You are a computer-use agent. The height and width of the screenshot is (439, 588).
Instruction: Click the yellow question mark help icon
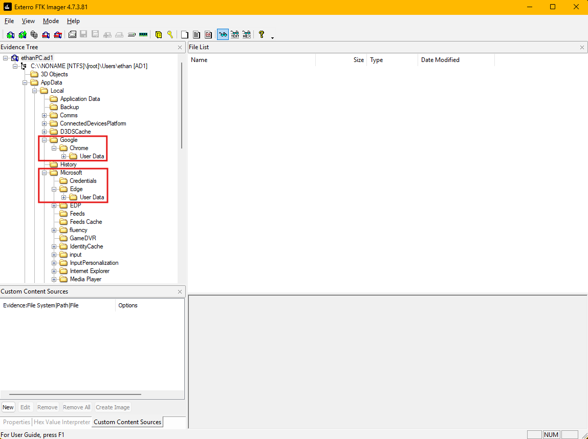pyautogui.click(x=262, y=34)
